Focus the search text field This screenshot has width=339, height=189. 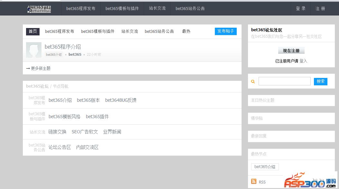point(284,81)
